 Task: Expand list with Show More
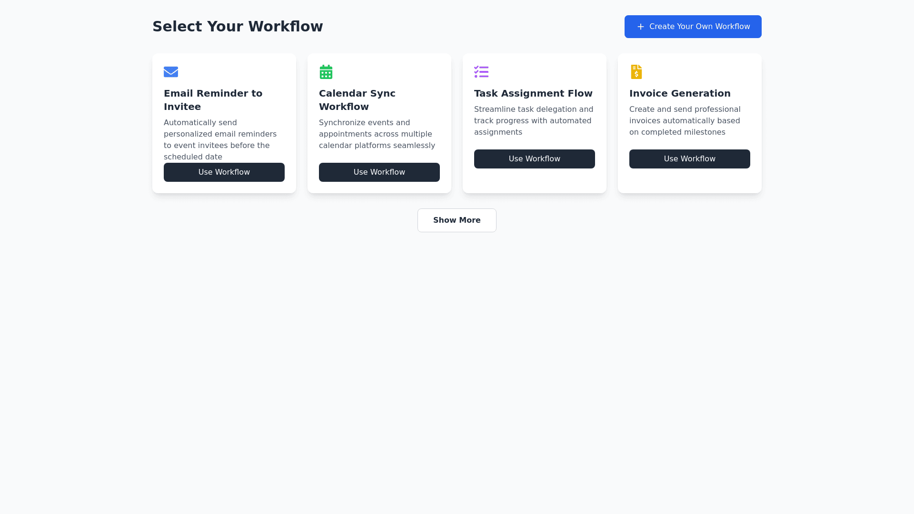point(457,220)
